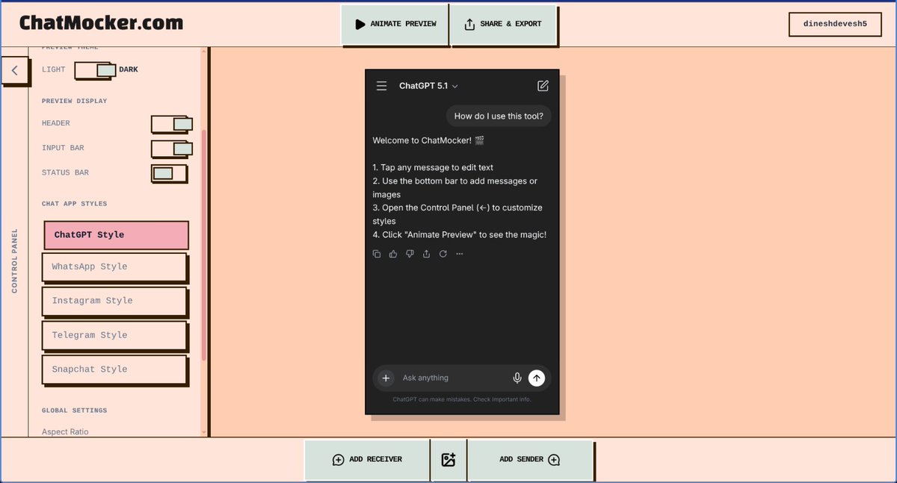This screenshot has width=897, height=483.
Task: Toggle the Status Bar display switch
Action: 168,173
